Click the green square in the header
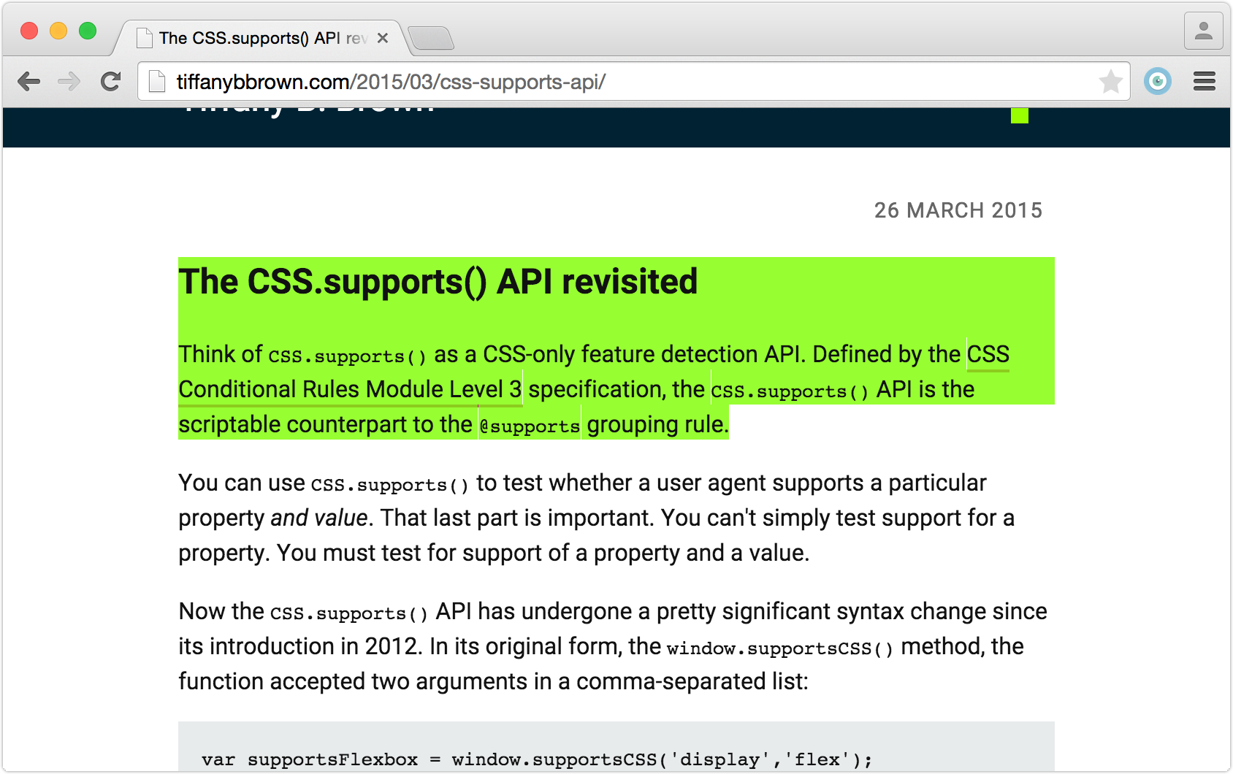This screenshot has height=774, width=1233. coord(1019,115)
